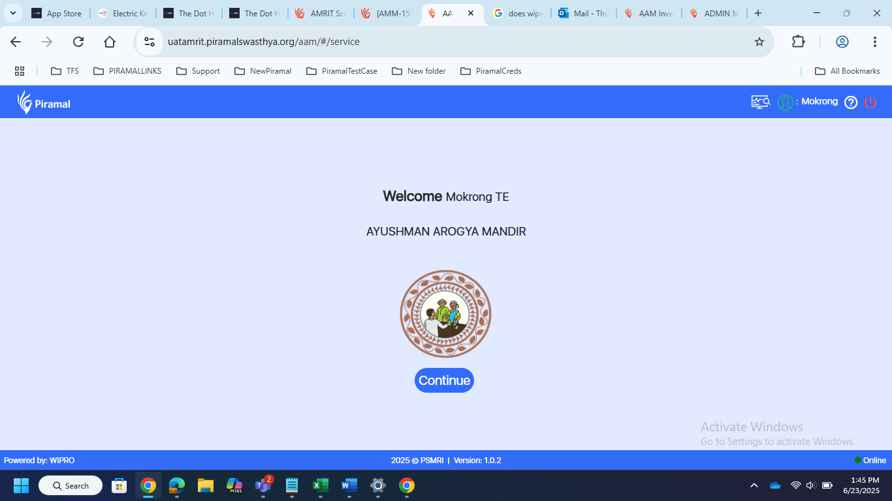Screen dimensions: 892x501
Task: Click the browser home icon
Action: tap(110, 42)
